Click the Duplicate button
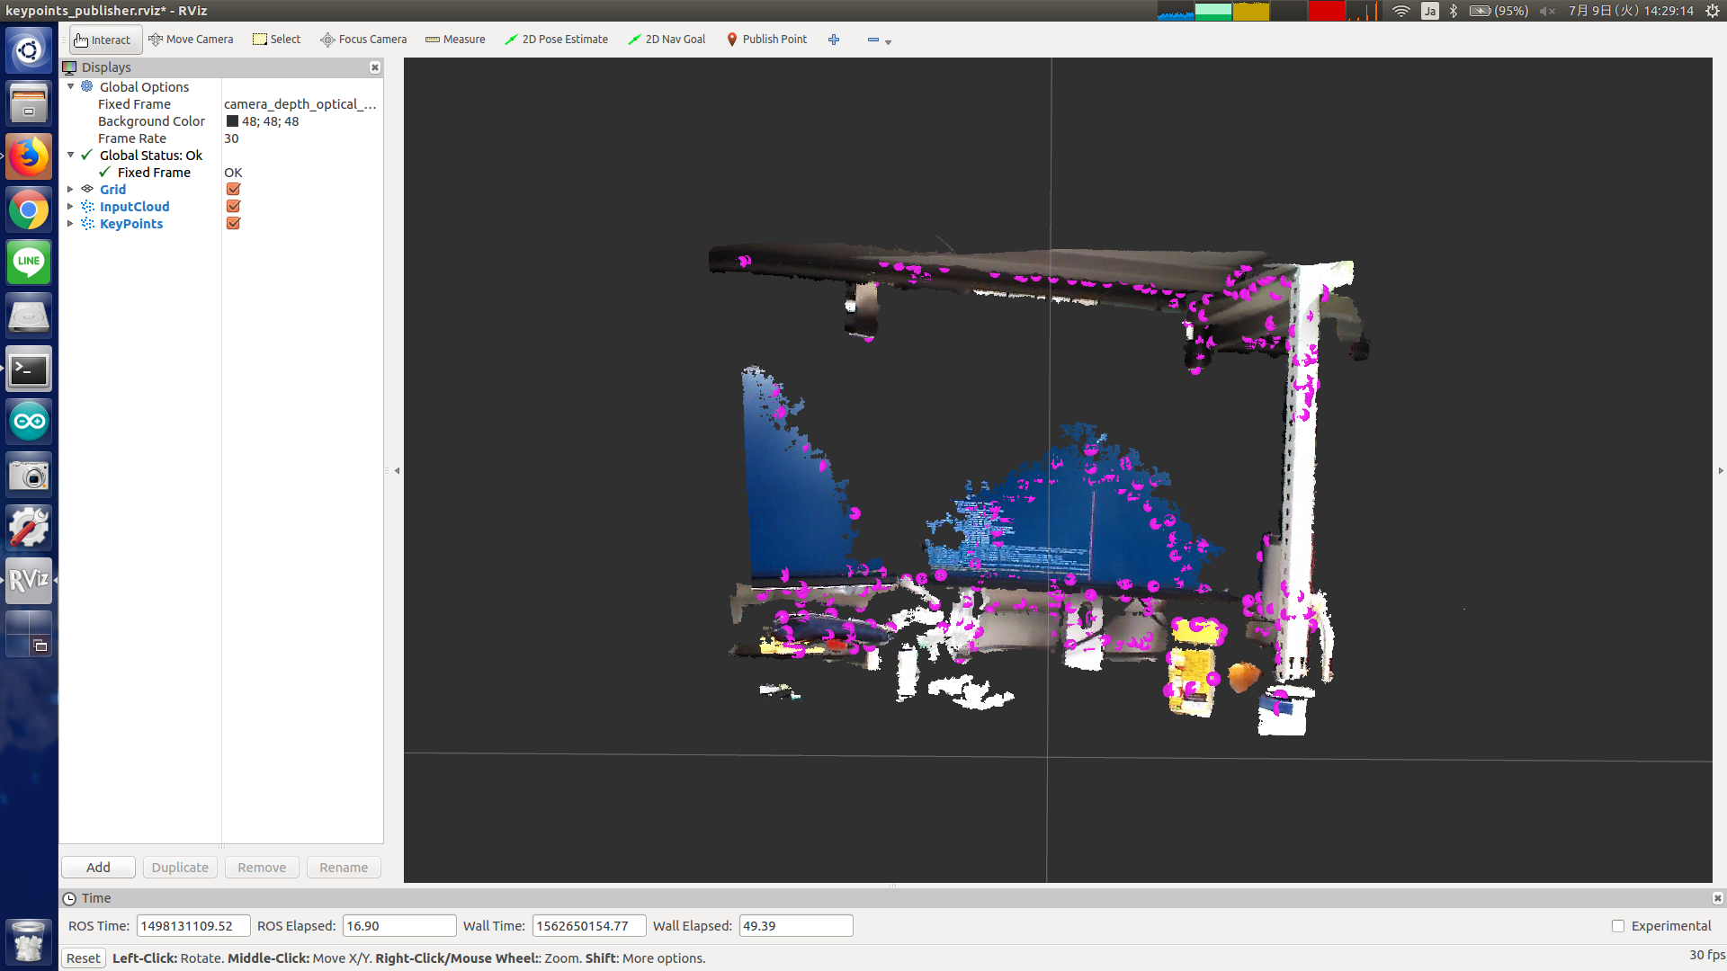The image size is (1727, 971). click(x=180, y=867)
